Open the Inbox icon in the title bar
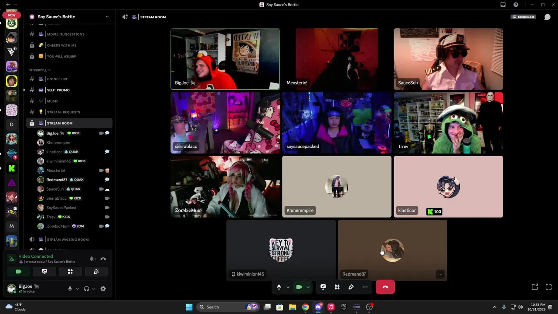 [503, 4]
